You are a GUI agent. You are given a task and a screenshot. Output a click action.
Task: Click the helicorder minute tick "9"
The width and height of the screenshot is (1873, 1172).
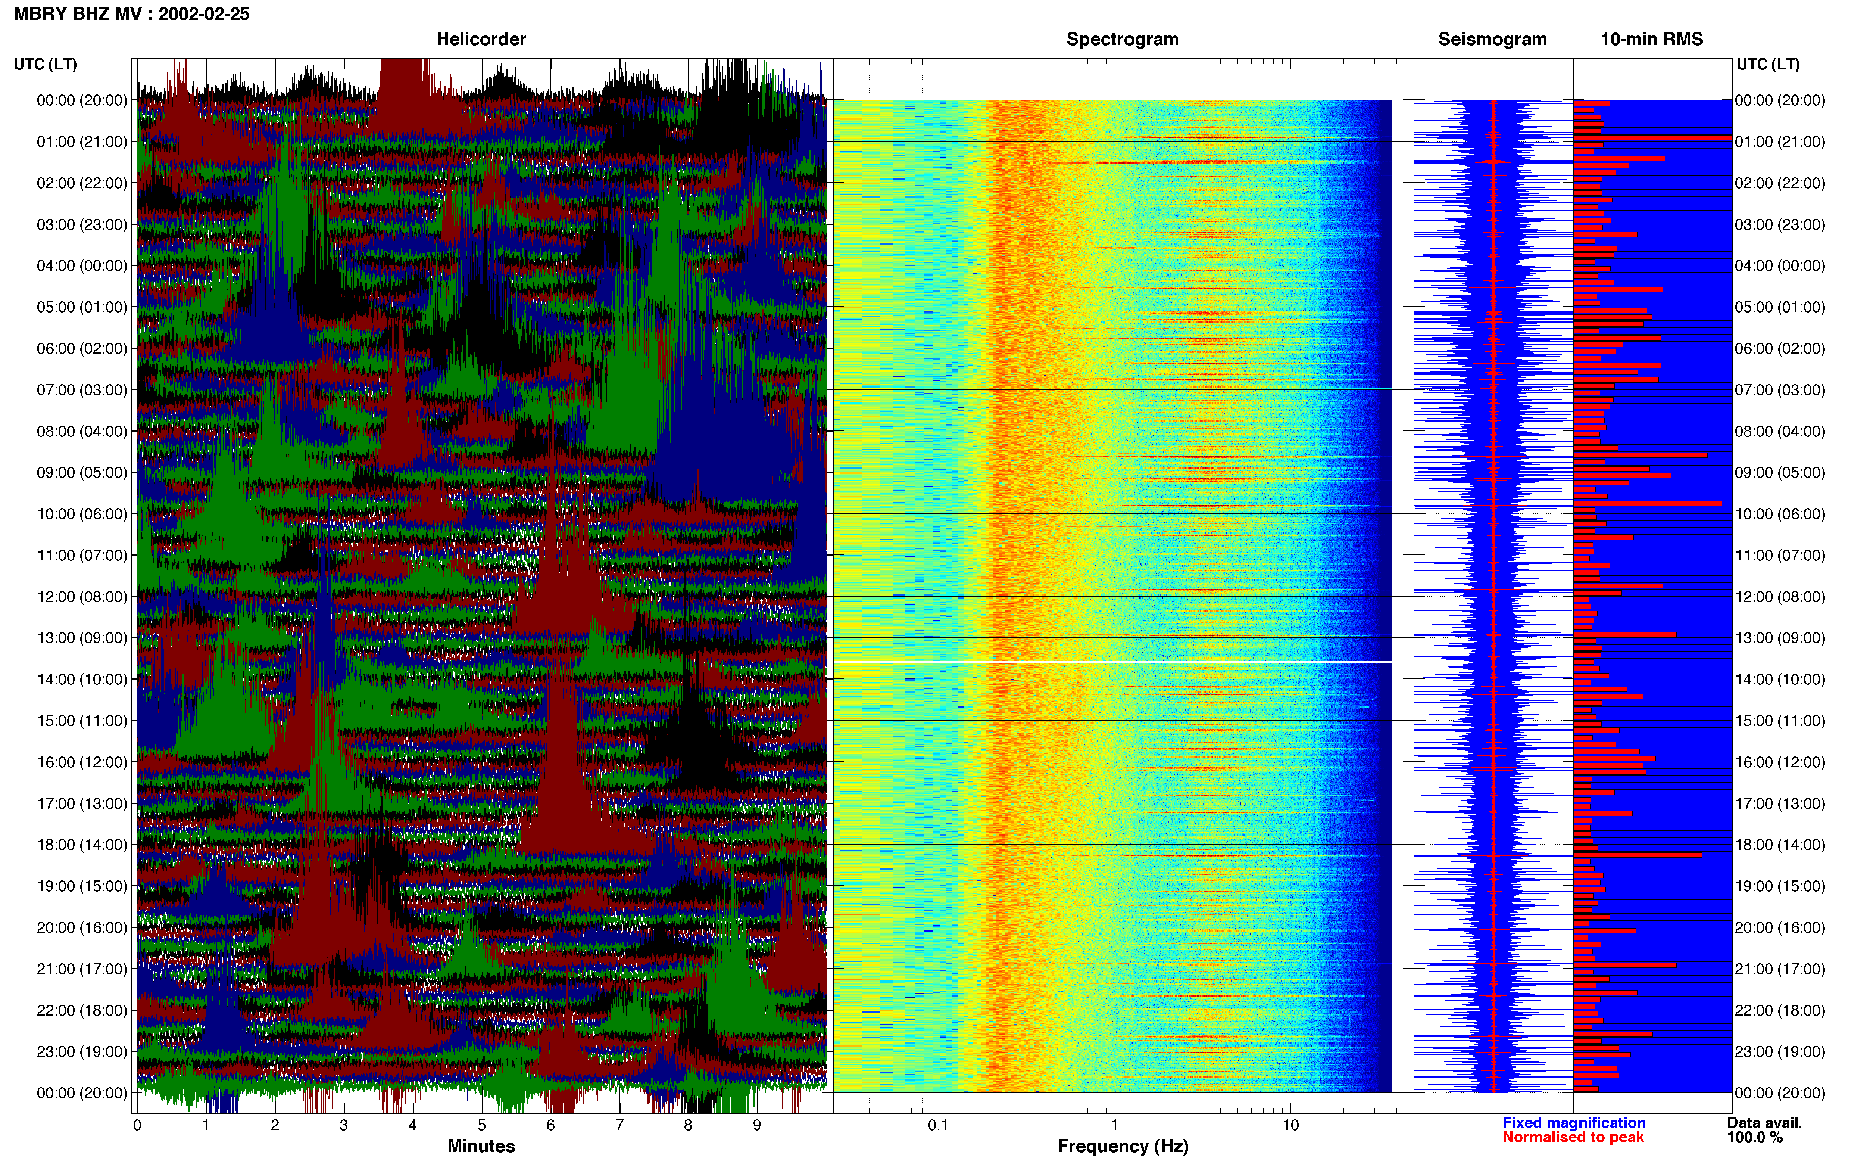757,1125
